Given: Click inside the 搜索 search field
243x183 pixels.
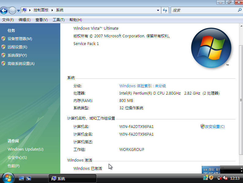Looking at the screenshot, I should (204, 10).
